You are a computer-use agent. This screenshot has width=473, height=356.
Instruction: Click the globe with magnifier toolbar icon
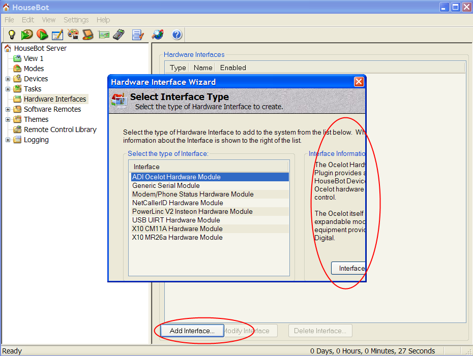(x=158, y=35)
